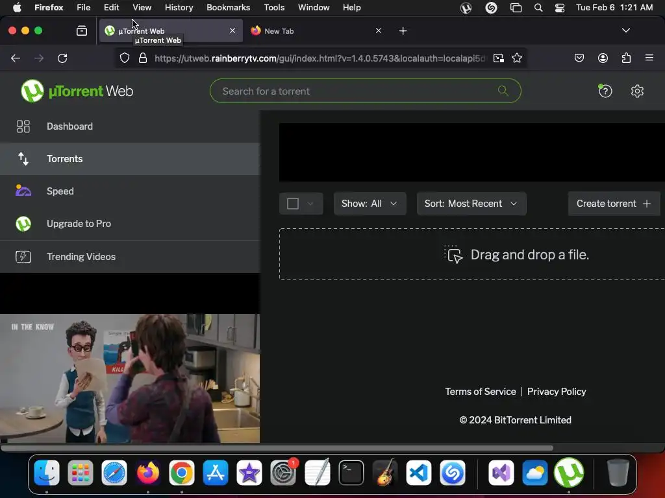Open Visual Studio Code in the dock
The width and height of the screenshot is (665, 498).
pos(419,472)
